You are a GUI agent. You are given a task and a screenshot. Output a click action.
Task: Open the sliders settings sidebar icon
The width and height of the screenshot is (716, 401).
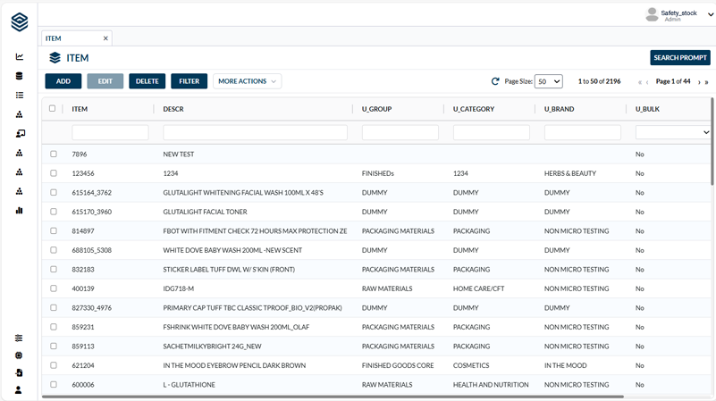pyautogui.click(x=19, y=338)
